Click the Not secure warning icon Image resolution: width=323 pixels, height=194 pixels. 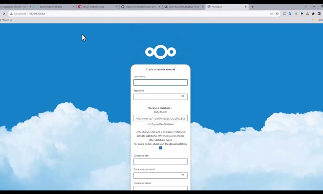(11, 14)
